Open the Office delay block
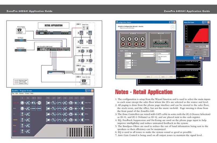This screenshot has width=217, height=143. (x=77, y=114)
